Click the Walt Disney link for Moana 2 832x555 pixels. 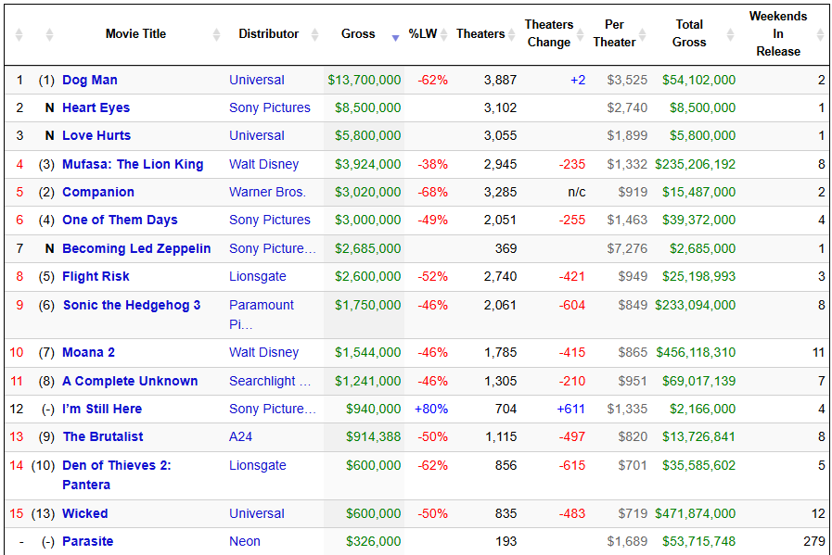(x=264, y=352)
